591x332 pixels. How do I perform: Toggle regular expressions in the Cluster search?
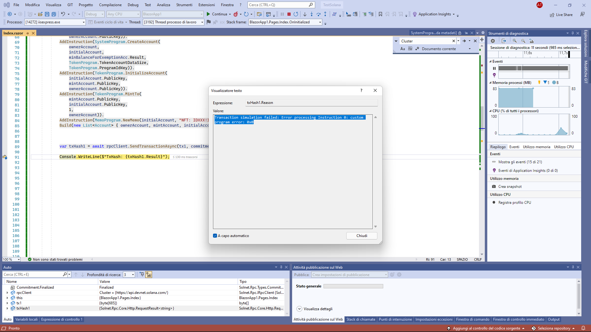[417, 49]
